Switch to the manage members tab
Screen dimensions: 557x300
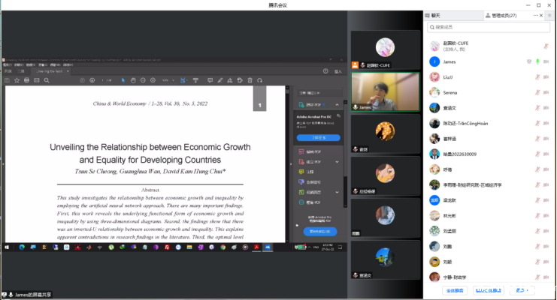coord(501,15)
